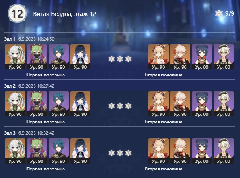This screenshot has width=240, height=178.
Task: Select Yelan portrait in Зал 3
Action: click(x=80, y=151)
